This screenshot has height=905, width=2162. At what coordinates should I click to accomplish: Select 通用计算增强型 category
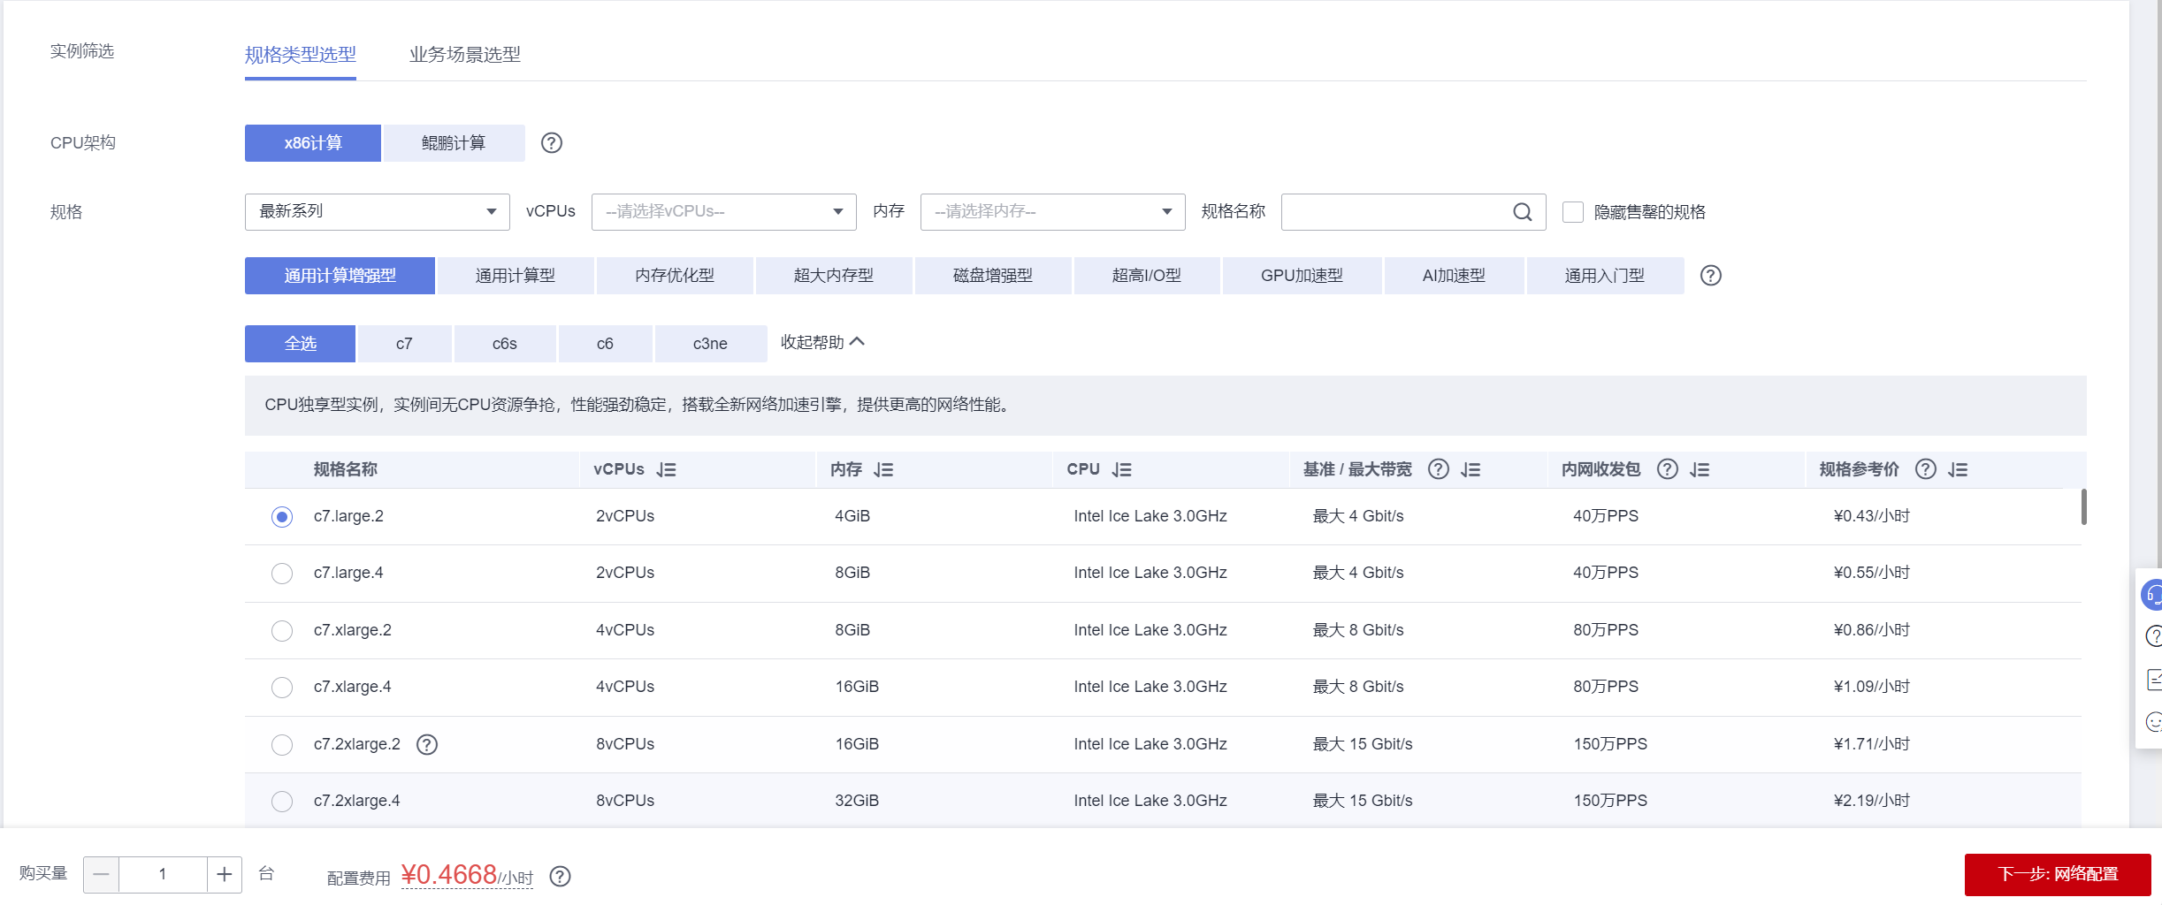[340, 276]
